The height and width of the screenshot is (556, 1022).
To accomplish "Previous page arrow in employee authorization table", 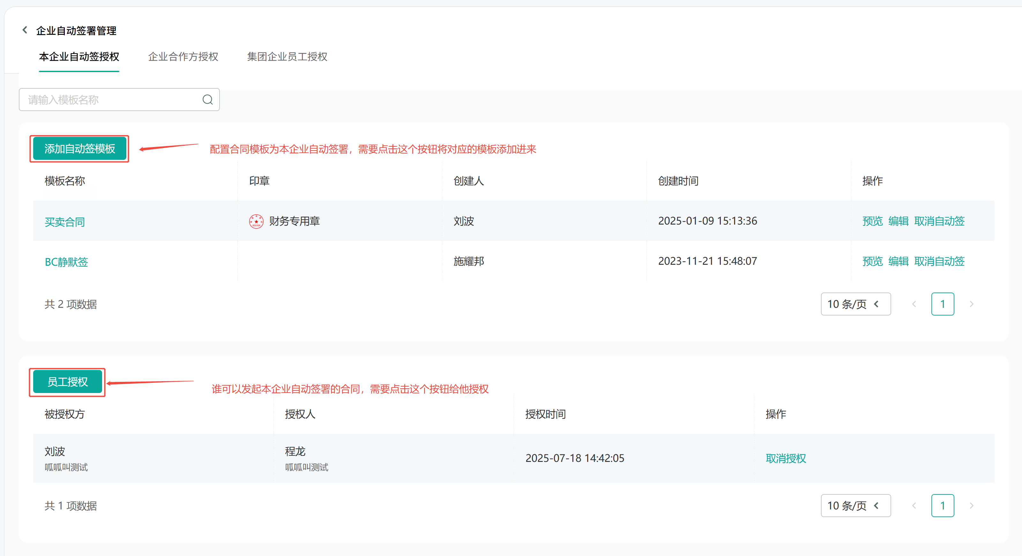I will click(914, 506).
